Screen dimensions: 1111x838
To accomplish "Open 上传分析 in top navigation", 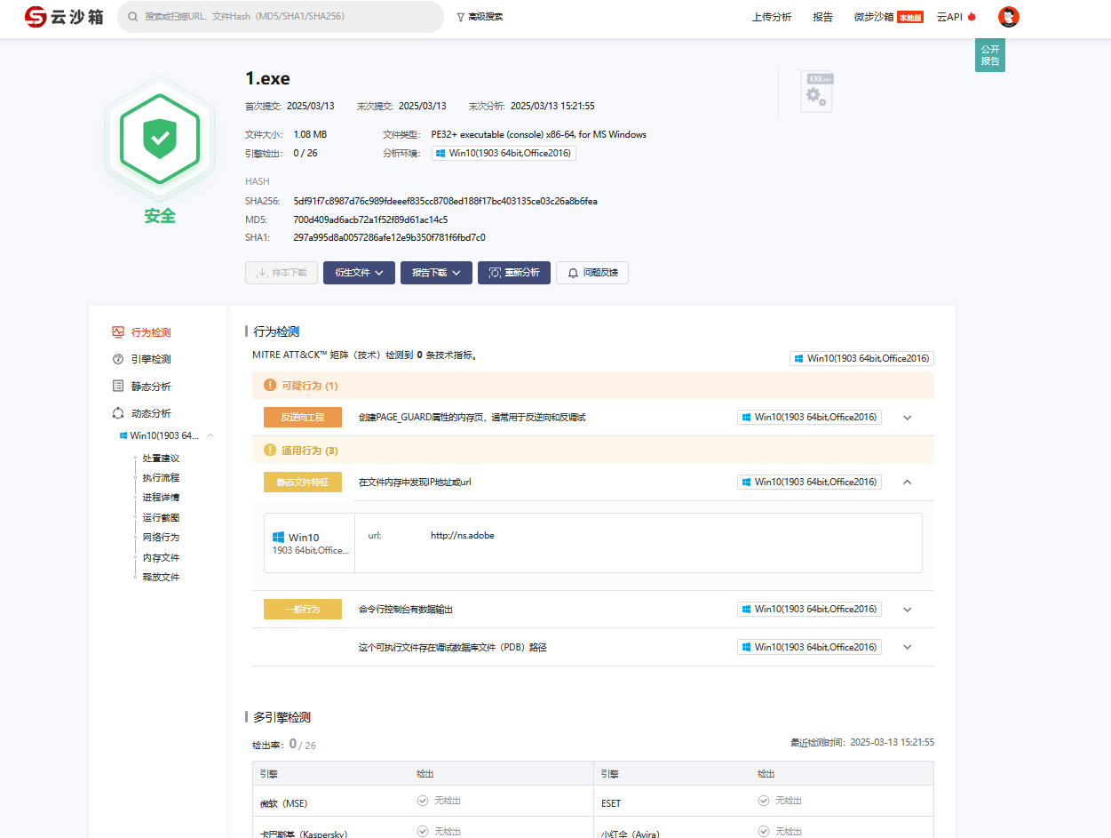I will coord(772,17).
